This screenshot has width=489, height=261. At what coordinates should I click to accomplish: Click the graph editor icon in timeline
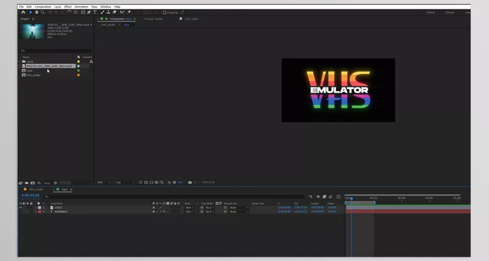(x=338, y=196)
